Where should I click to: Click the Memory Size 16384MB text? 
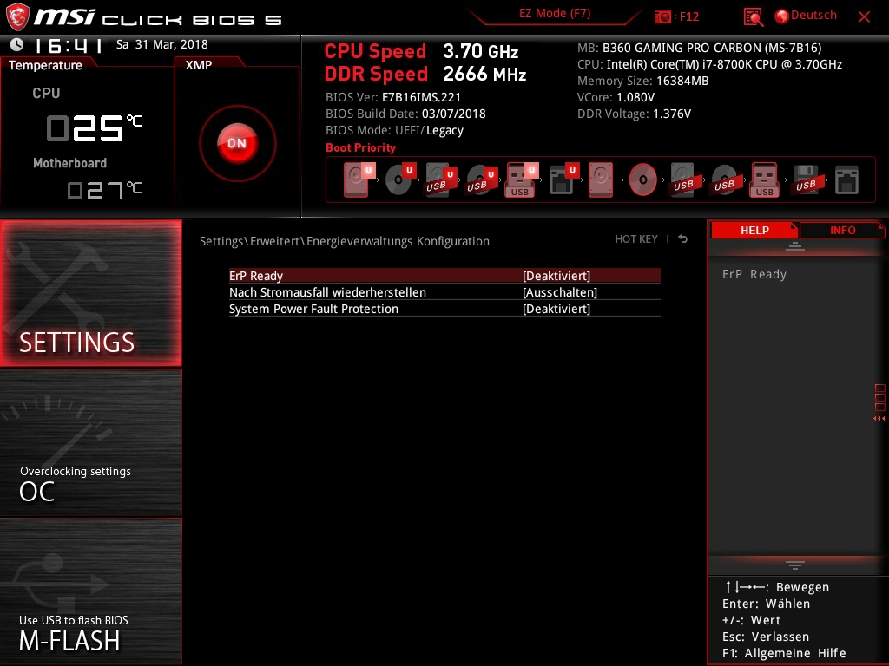tap(643, 81)
